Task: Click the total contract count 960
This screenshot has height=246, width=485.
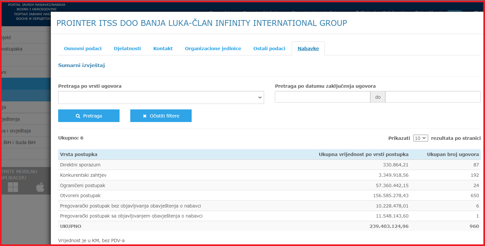Action: click(475, 226)
